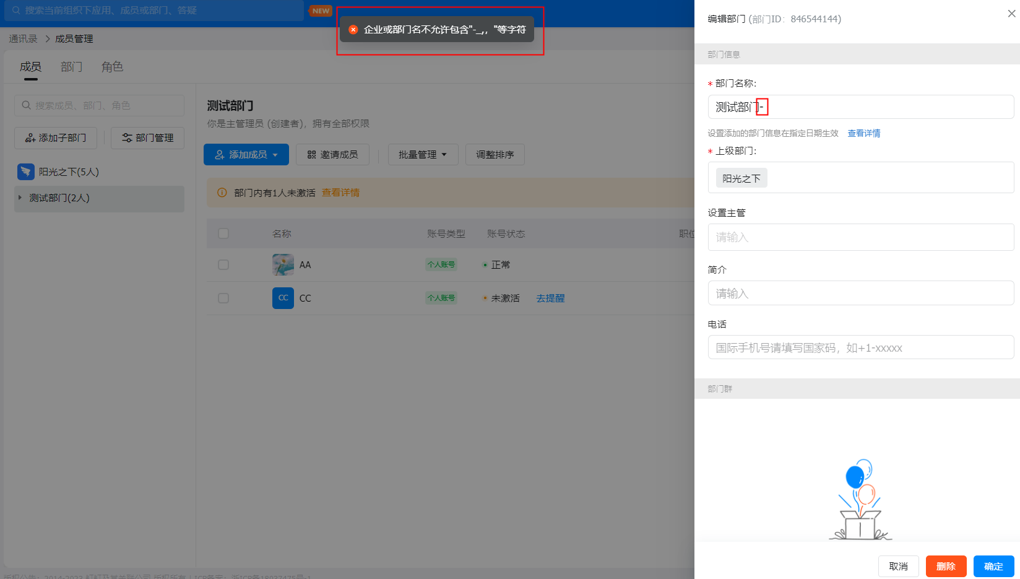This screenshot has width=1020, height=579.
Task: Click the 正常 status for AA
Action: pyautogui.click(x=500, y=264)
